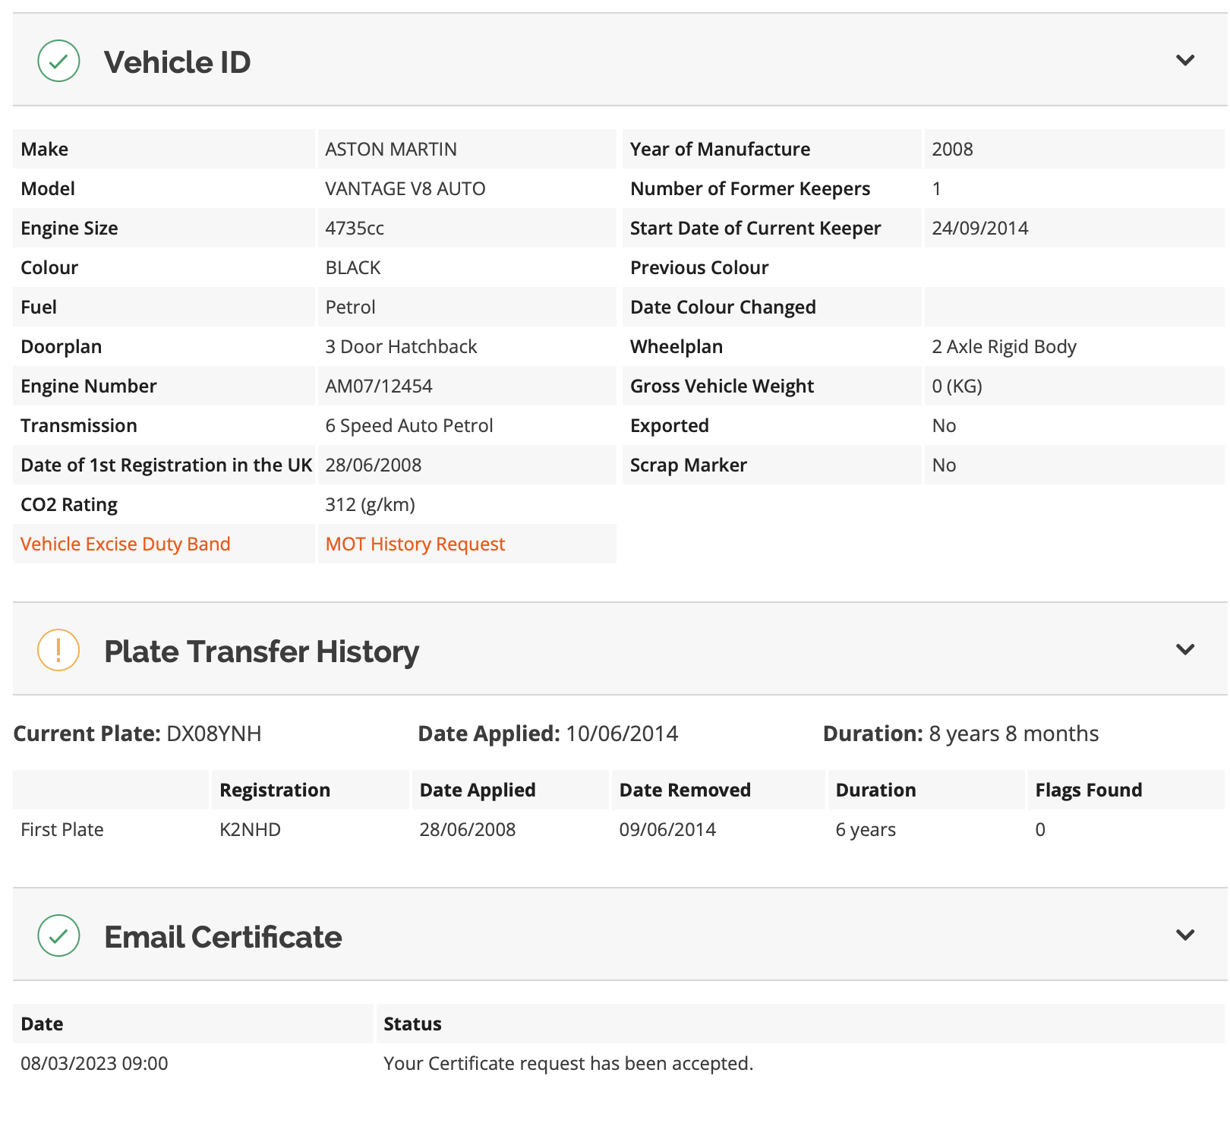1230x1139 pixels.
Task: Click the Number of Former Keepers value
Action: [x=937, y=188]
